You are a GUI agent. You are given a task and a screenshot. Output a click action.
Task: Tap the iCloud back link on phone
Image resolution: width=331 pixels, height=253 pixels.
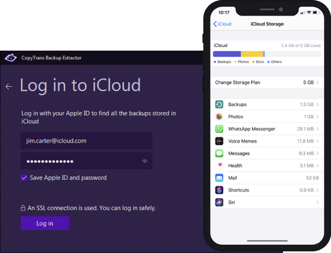click(222, 24)
